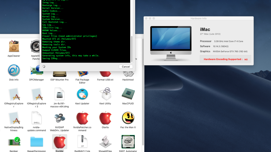This screenshot has height=152, width=271.
Task: Launch Flat Package Editor
Action: (x=82, y=74)
